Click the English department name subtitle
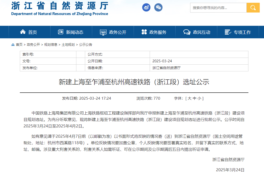This screenshot has width=264, height=174. point(60,14)
